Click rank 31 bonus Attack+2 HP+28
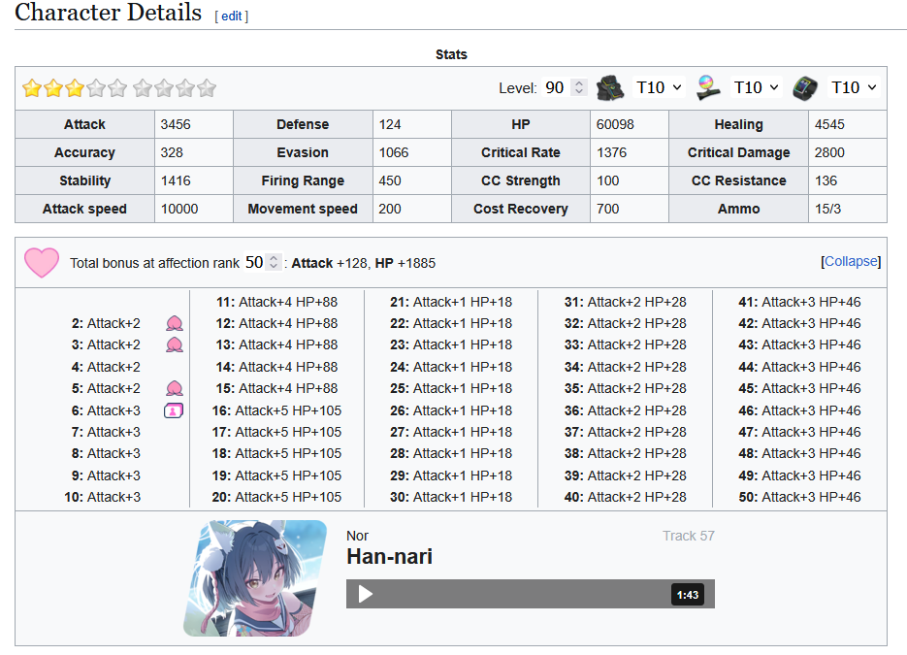This screenshot has height=655, width=907. (626, 302)
